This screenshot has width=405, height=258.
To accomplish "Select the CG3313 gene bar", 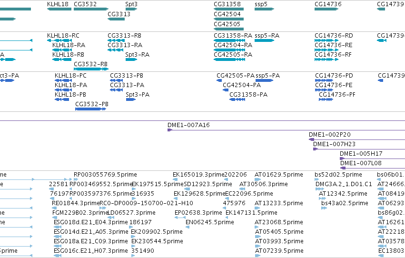I will click(x=116, y=19).
